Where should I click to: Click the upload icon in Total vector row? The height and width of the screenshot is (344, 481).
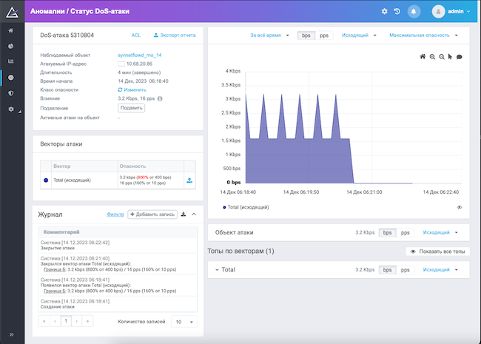pos(189,180)
